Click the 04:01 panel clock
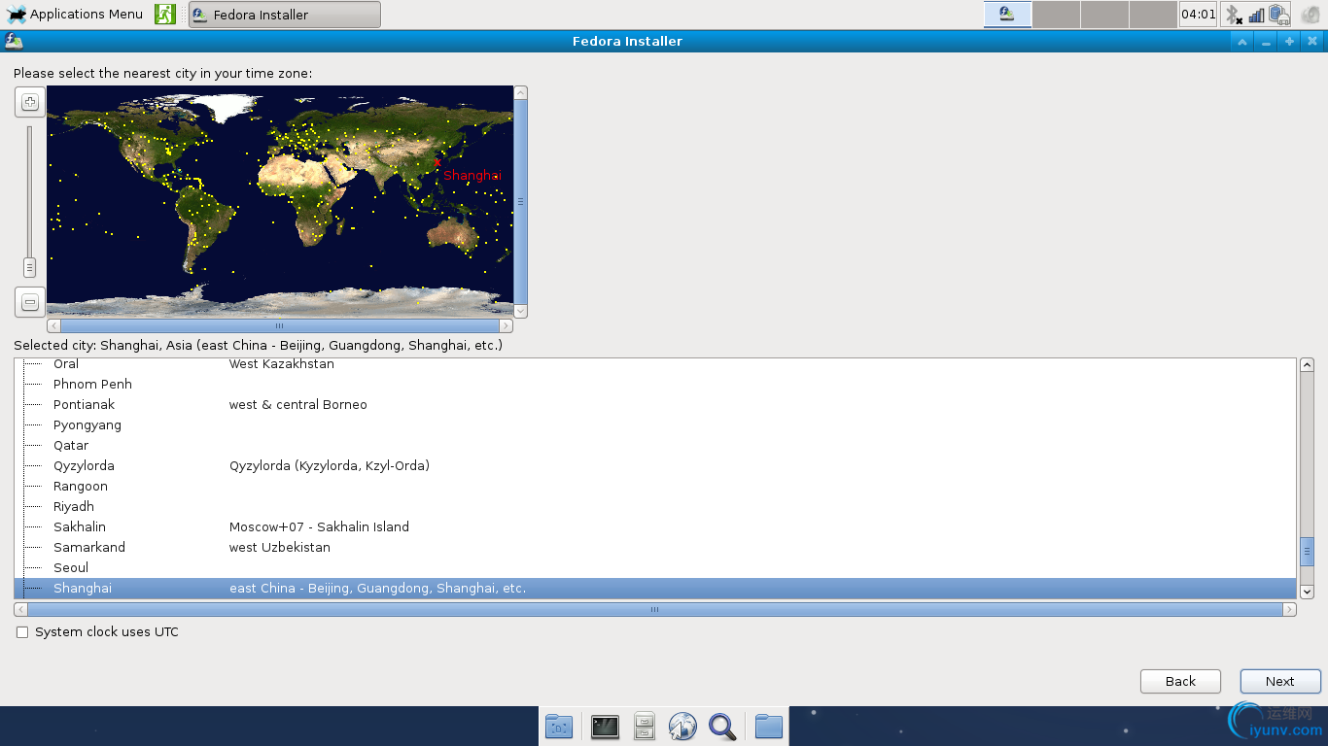 pyautogui.click(x=1198, y=15)
